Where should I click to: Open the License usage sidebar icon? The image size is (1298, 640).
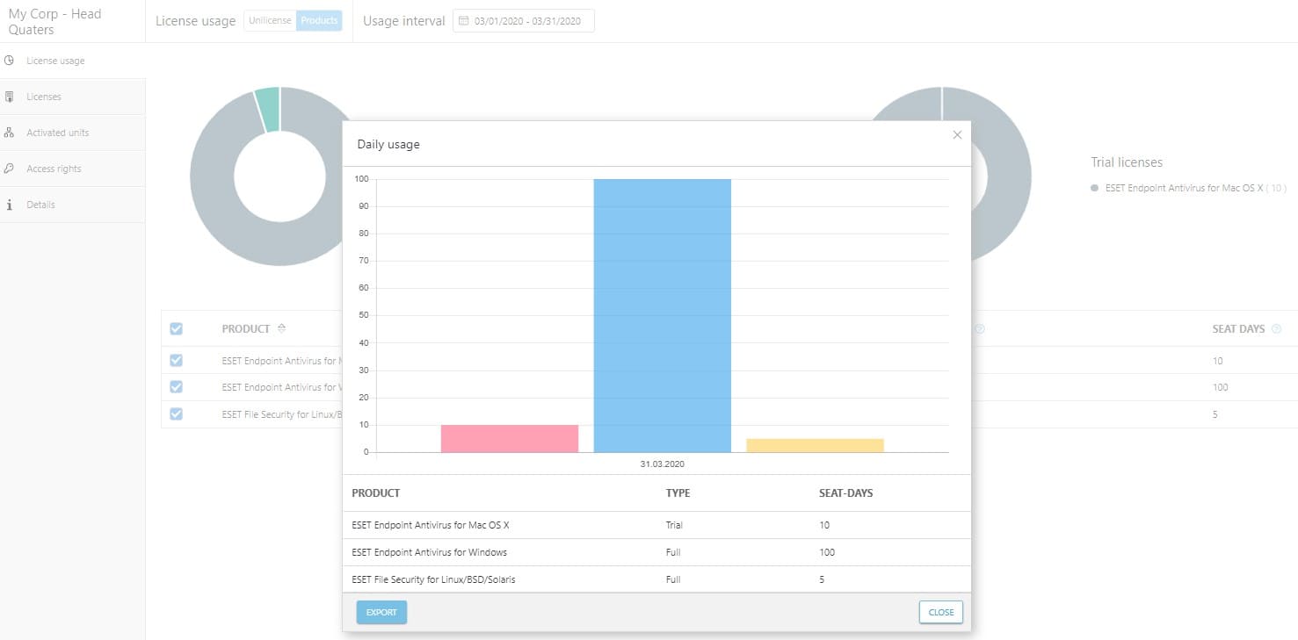pyautogui.click(x=9, y=61)
